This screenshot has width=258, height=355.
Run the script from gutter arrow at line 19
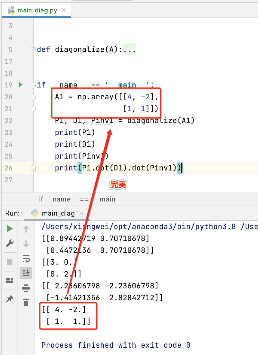[x=20, y=85]
